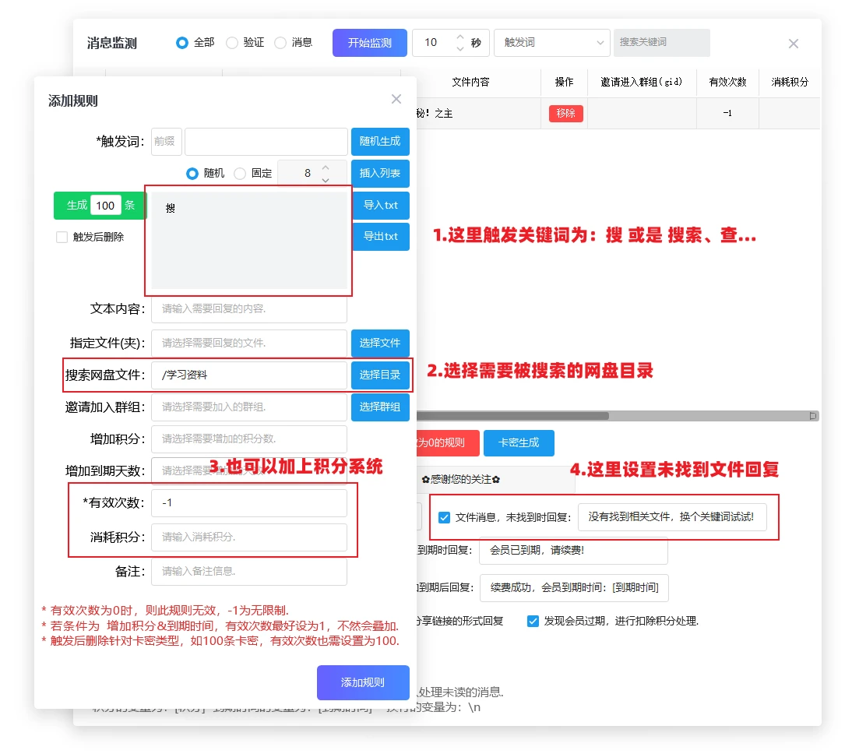Click the 消耗积分 input field
The width and height of the screenshot is (845, 754).
[249, 537]
